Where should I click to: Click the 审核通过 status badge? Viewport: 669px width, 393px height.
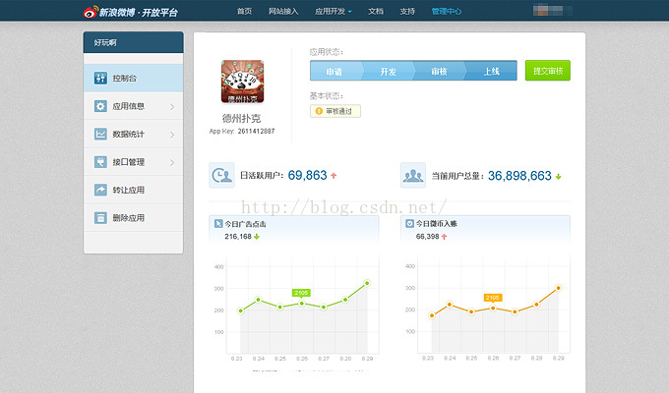pyautogui.click(x=335, y=111)
